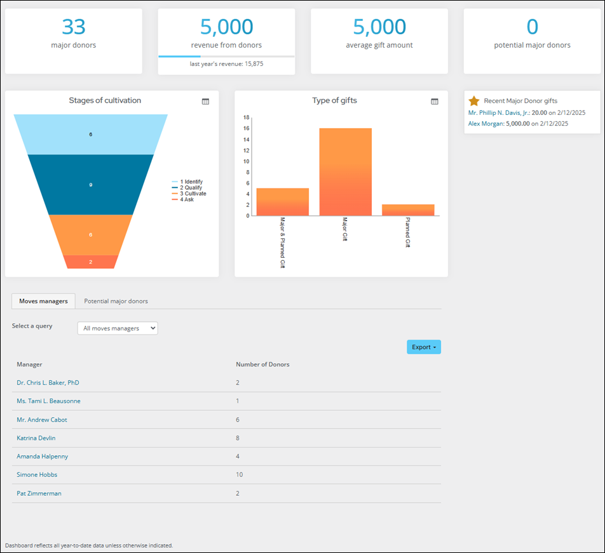605x553 pixels.
Task: Click donor count 8 in Katrina Devlin row
Action: (238, 438)
